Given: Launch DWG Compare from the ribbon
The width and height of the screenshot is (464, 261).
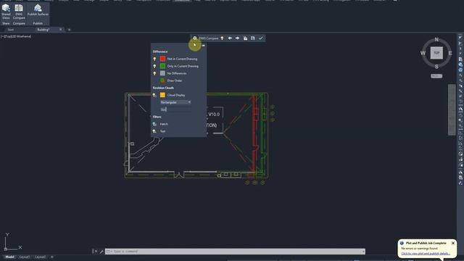Looking at the screenshot, I should (x=19, y=12).
